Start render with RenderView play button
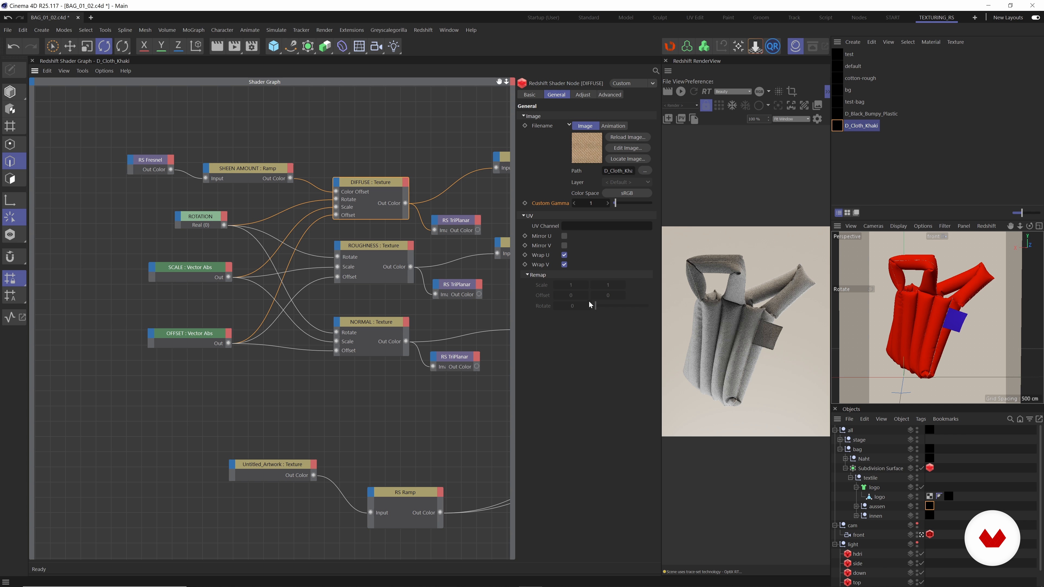This screenshot has height=587, width=1044. coord(681,92)
